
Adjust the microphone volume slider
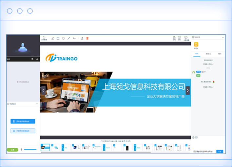(x=30, y=150)
